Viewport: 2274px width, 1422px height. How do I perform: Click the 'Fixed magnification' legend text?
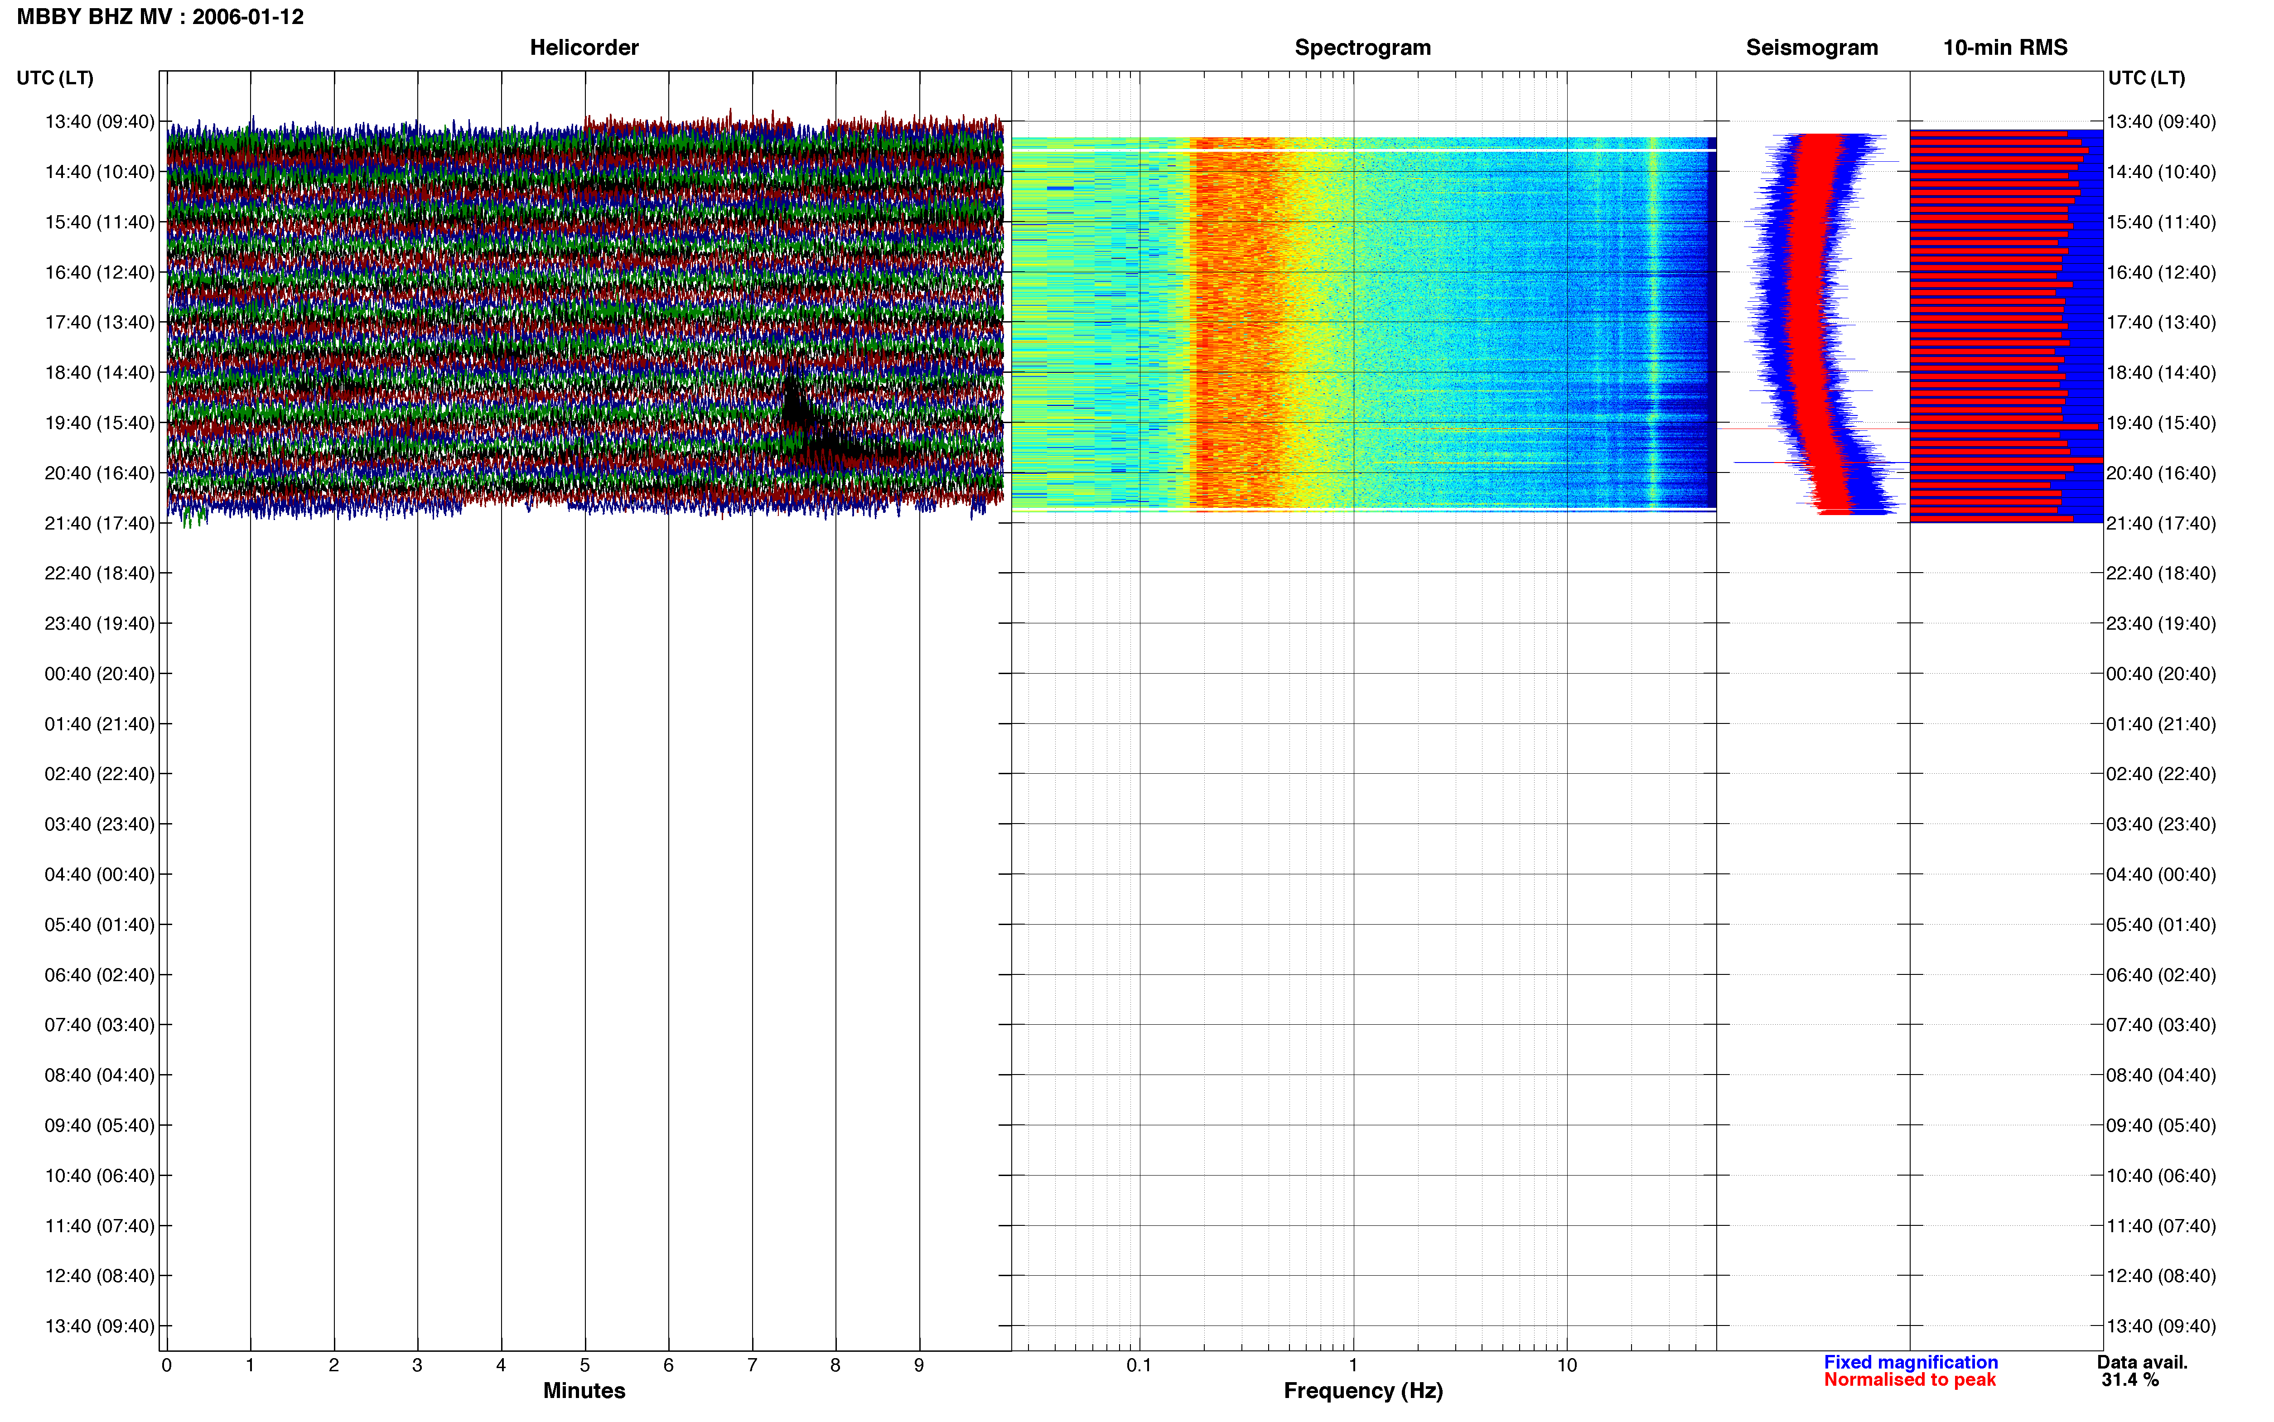pos(1911,1363)
